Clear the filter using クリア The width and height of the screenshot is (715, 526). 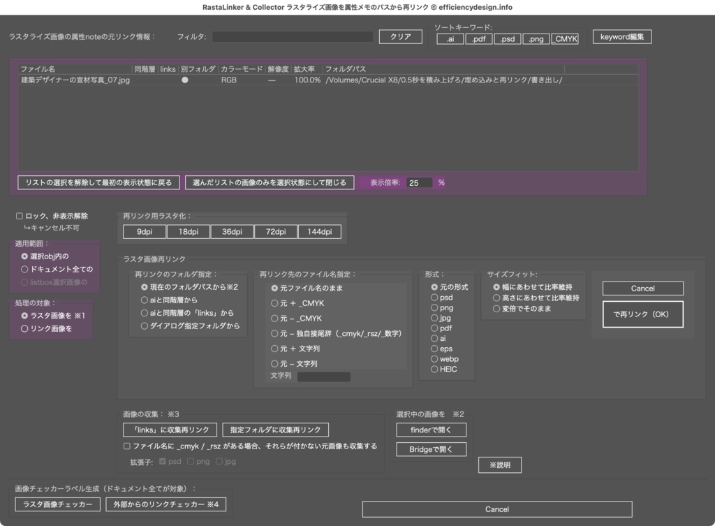399,36
